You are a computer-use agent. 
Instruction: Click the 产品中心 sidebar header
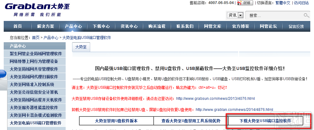coord(35,46)
